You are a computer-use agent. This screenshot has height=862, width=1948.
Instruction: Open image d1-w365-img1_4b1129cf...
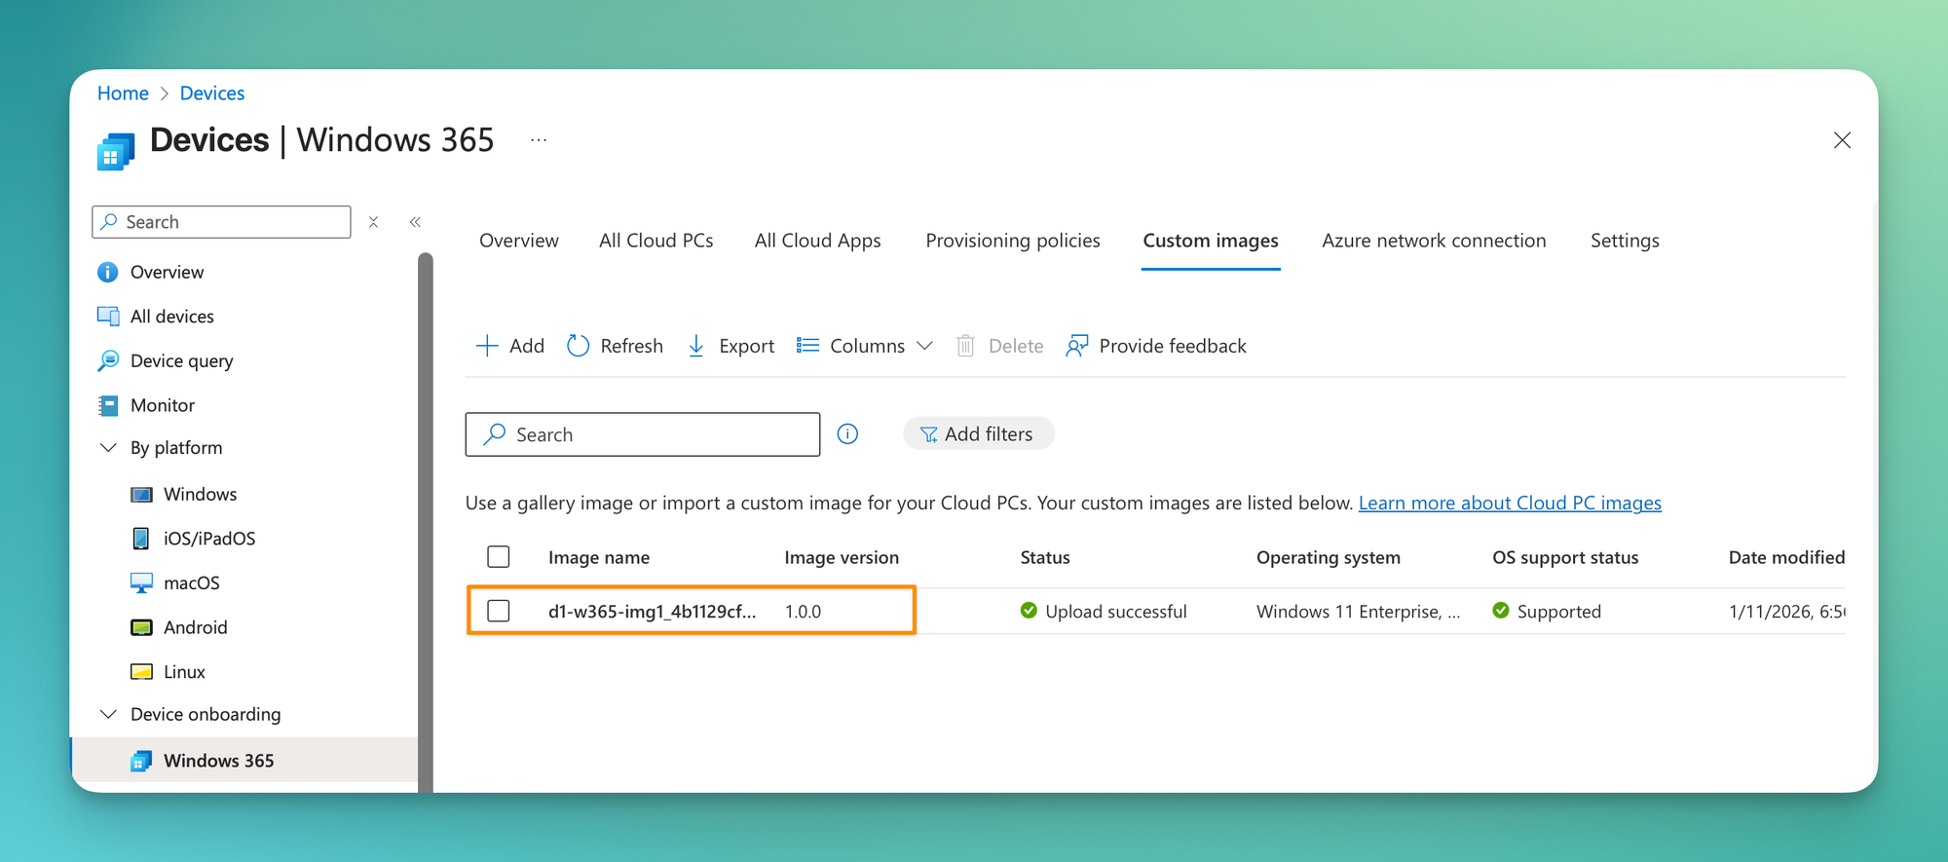[x=652, y=611]
